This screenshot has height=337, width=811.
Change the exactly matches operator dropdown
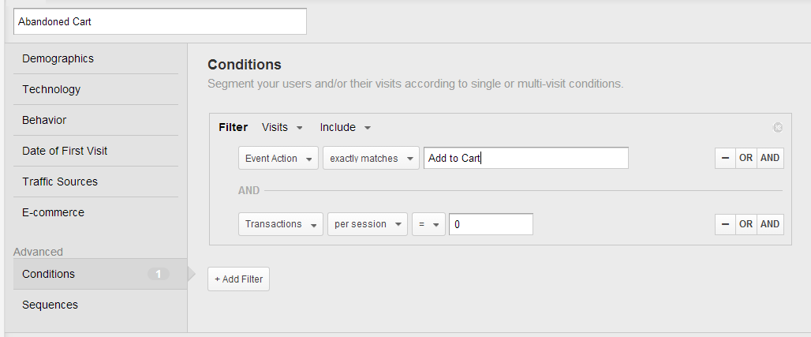tap(371, 159)
